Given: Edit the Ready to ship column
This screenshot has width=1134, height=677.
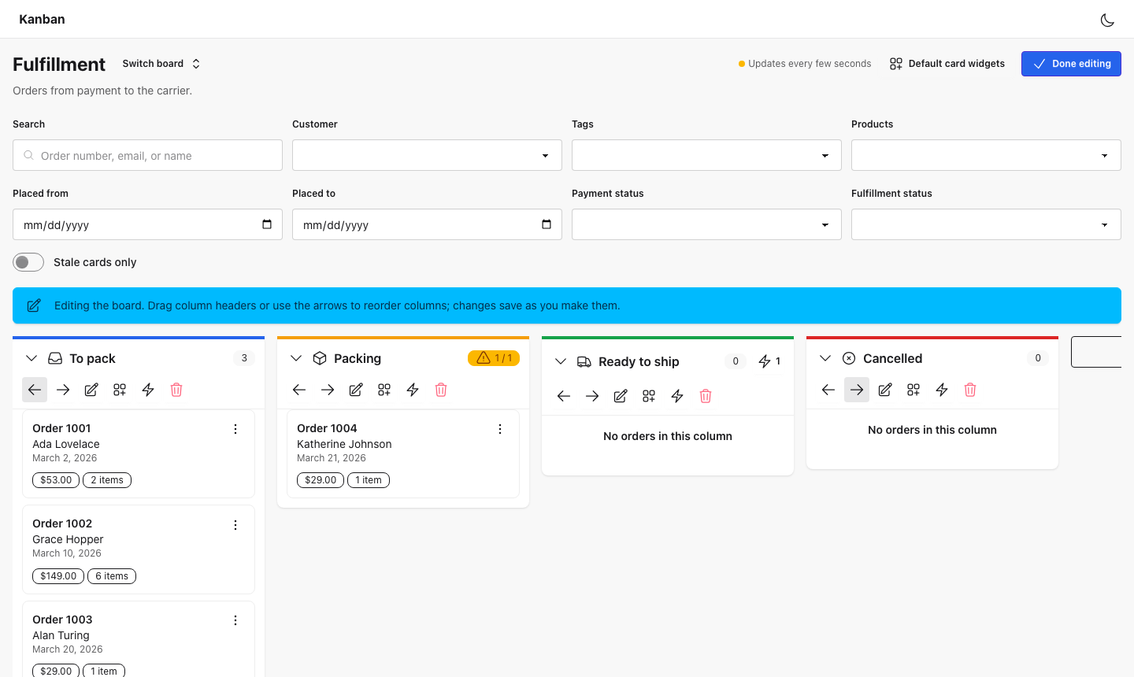Looking at the screenshot, I should (x=621, y=396).
